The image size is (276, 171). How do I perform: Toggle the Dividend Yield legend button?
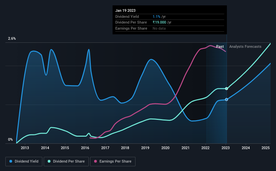[x=24, y=162]
